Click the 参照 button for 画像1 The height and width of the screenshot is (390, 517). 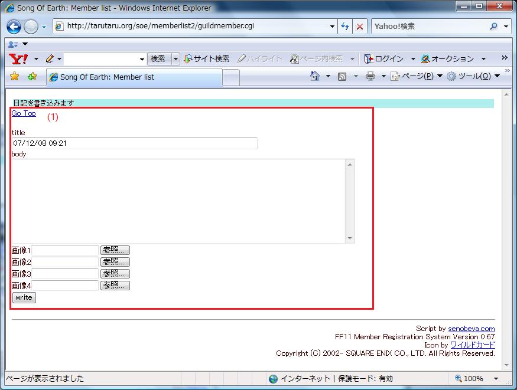[x=115, y=250]
